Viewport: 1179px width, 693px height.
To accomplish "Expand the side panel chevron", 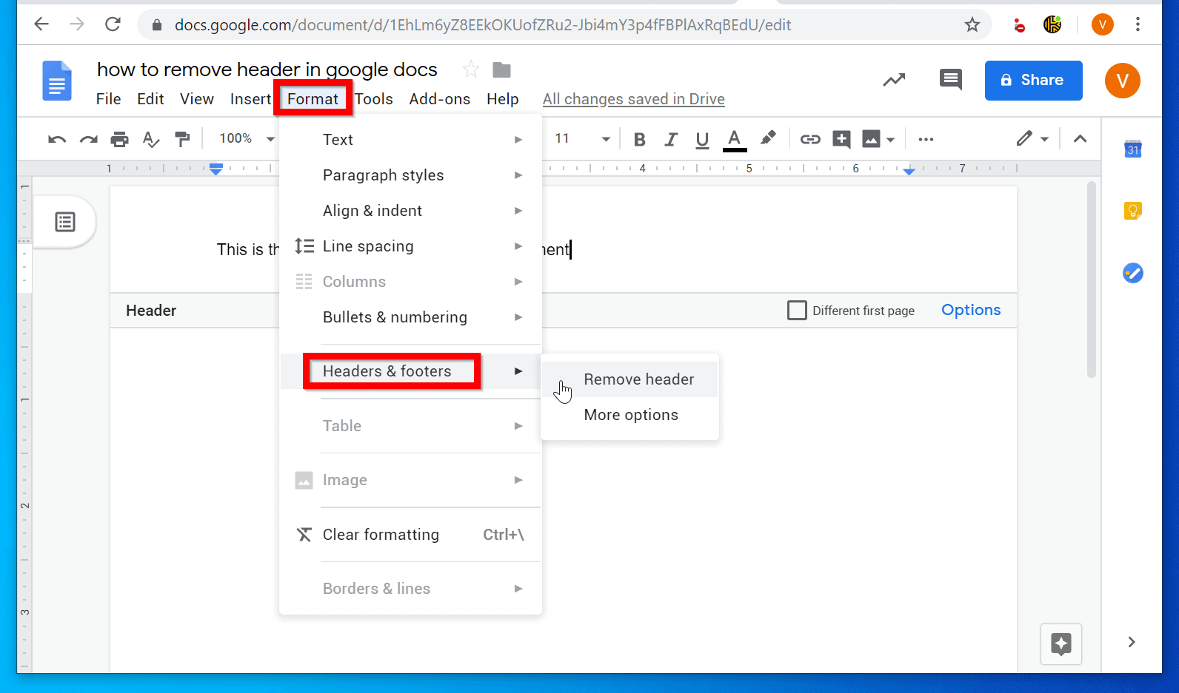I will [x=1132, y=642].
